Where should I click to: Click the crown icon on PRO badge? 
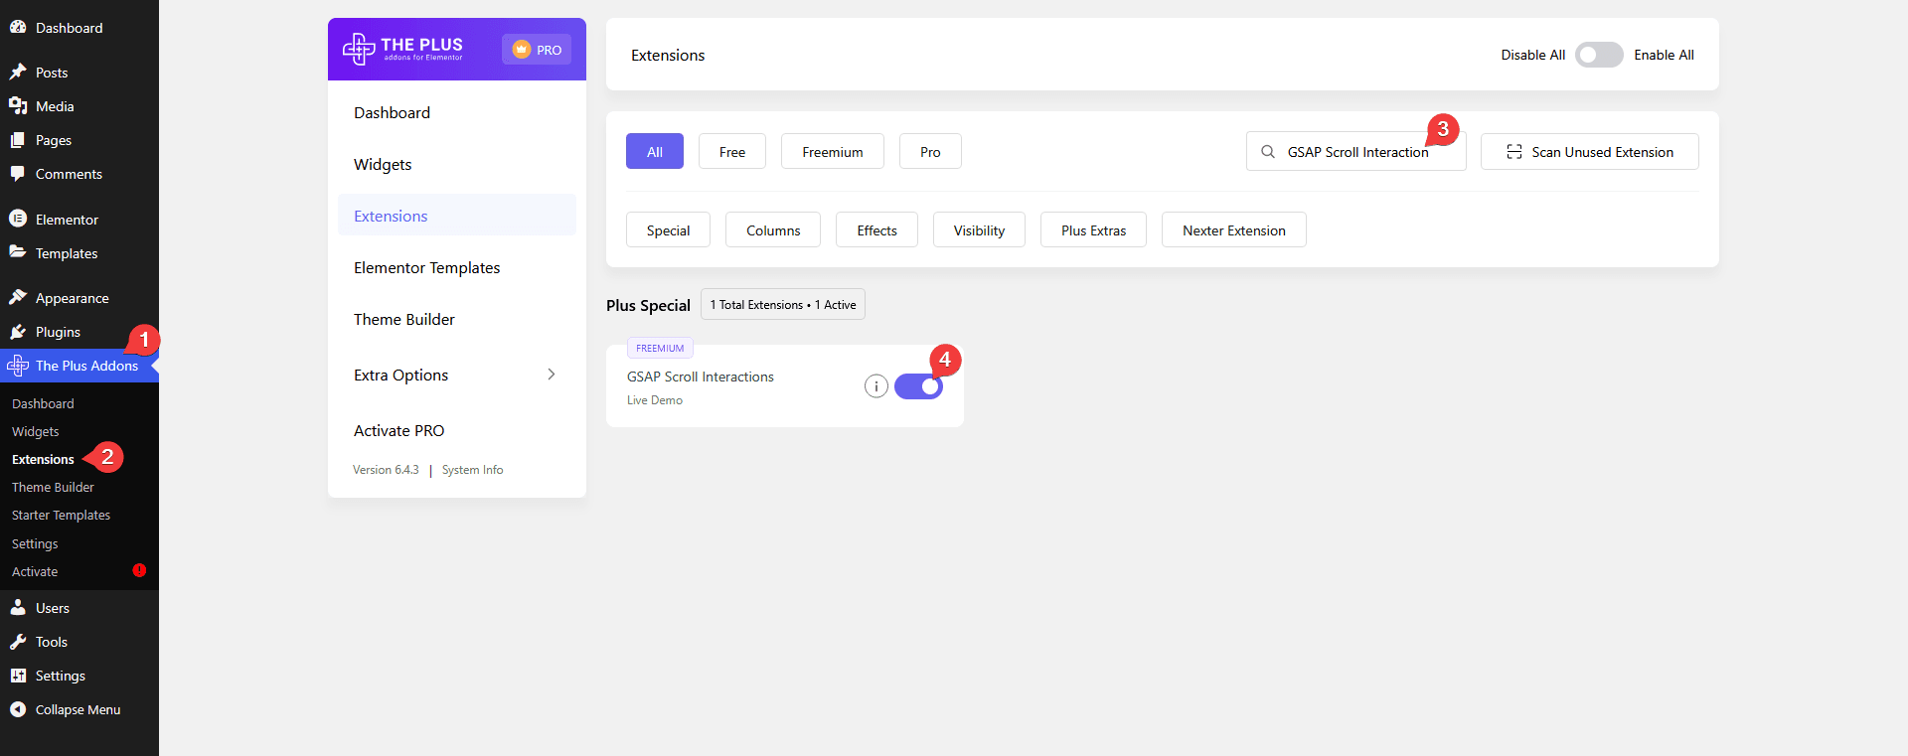click(x=521, y=50)
